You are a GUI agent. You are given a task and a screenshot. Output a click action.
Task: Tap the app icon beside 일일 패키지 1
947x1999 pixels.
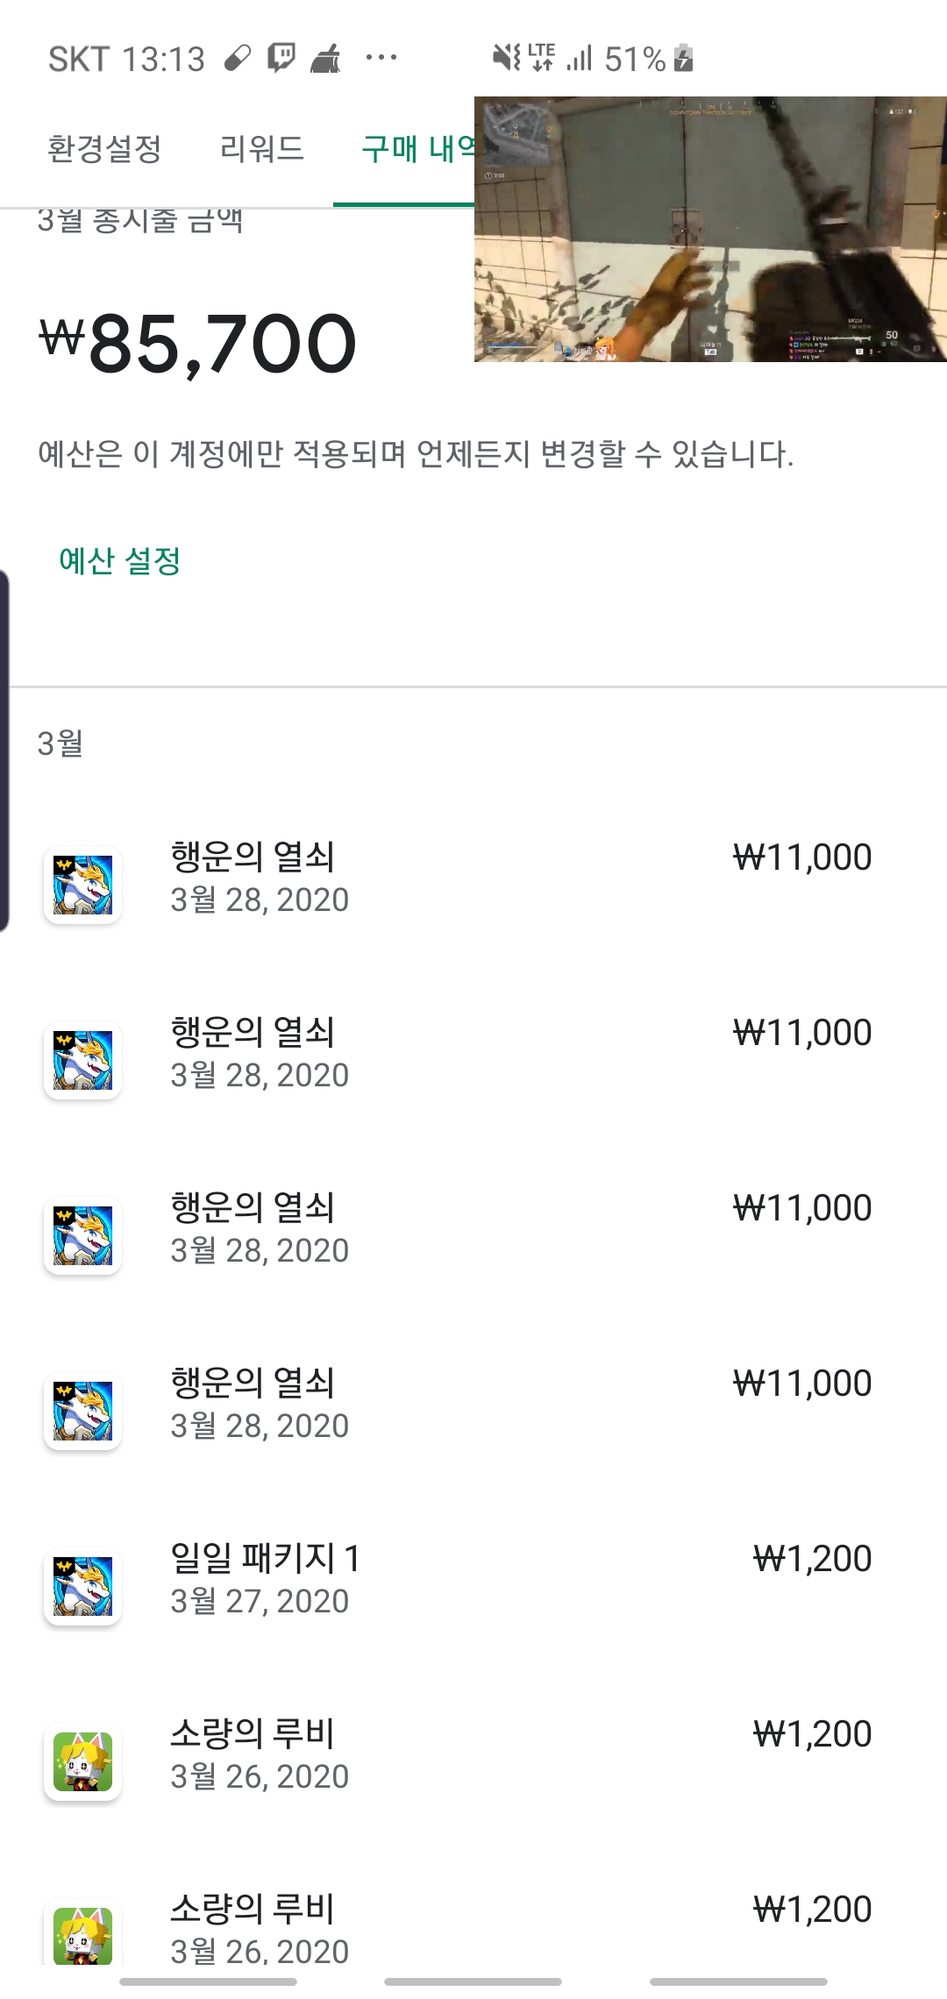coord(82,1586)
